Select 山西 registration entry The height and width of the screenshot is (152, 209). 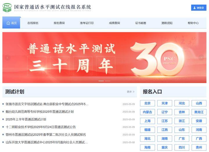(x=199, y=103)
